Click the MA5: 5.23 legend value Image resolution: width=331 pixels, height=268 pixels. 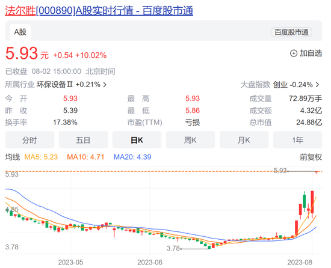[x=41, y=157]
